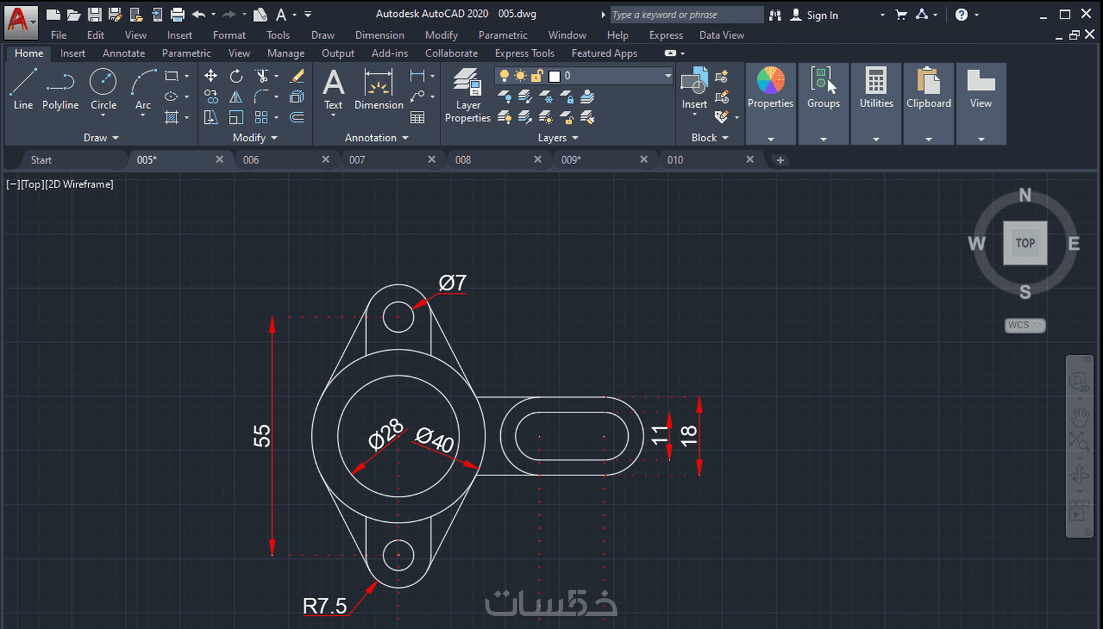Select the Polyline tool

[60, 89]
